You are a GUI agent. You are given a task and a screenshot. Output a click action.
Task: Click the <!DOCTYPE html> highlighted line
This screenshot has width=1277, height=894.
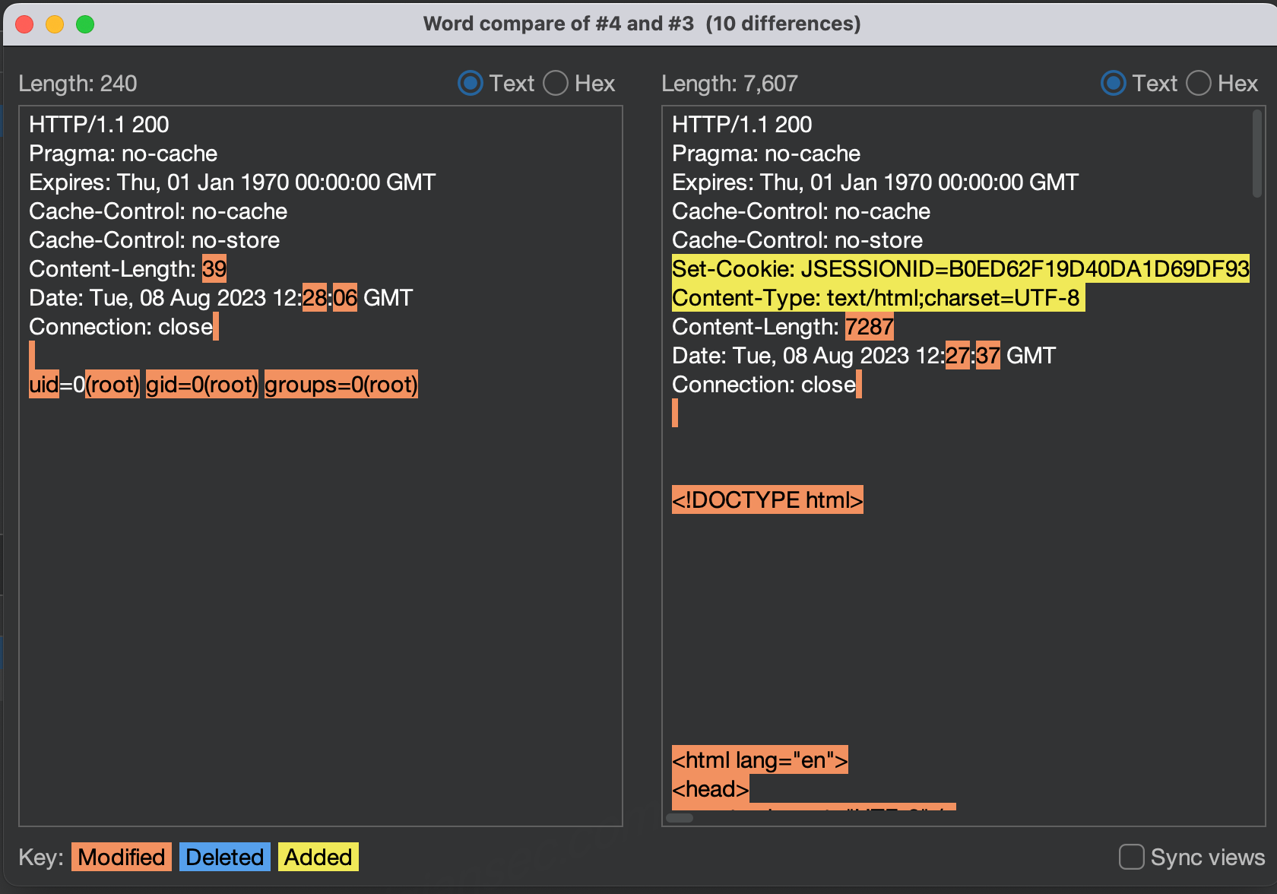(768, 499)
